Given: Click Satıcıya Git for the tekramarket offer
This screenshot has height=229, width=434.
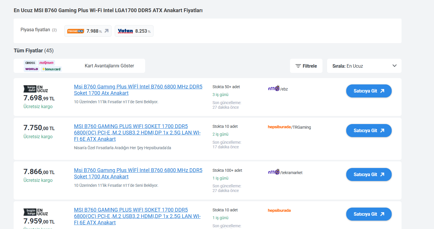Looking at the screenshot, I should click(x=369, y=174).
